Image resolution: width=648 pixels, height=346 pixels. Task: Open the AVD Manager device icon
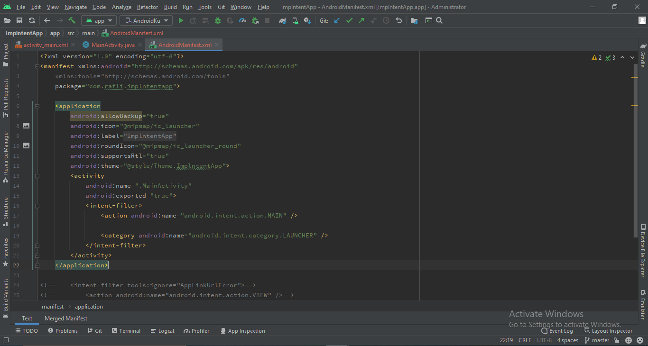coord(295,20)
